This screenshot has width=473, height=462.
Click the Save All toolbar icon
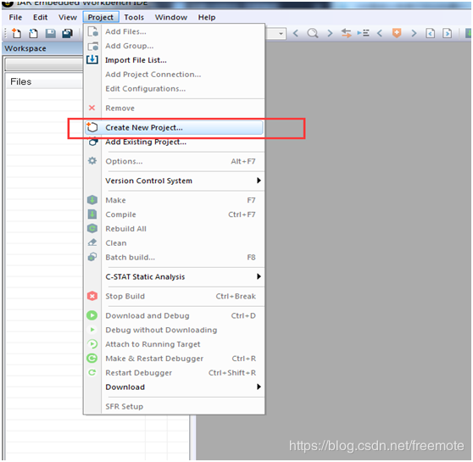(x=67, y=33)
